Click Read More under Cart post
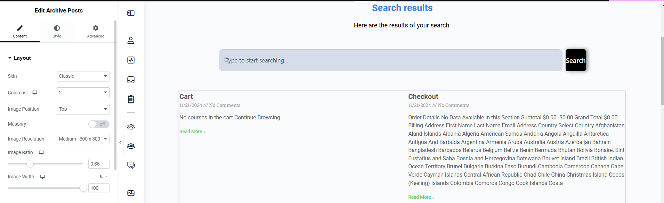 click(x=192, y=132)
